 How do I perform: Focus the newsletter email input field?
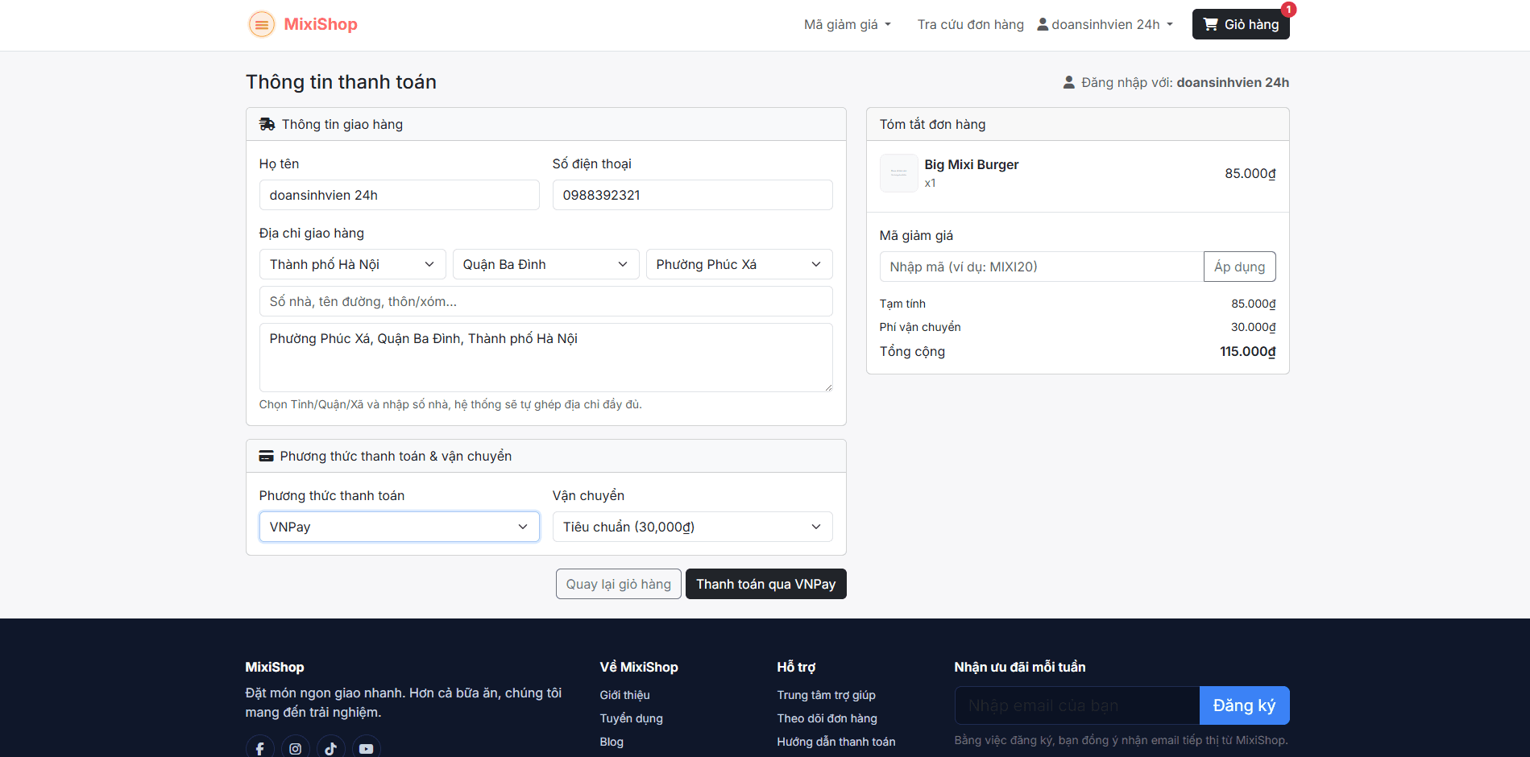(1076, 705)
